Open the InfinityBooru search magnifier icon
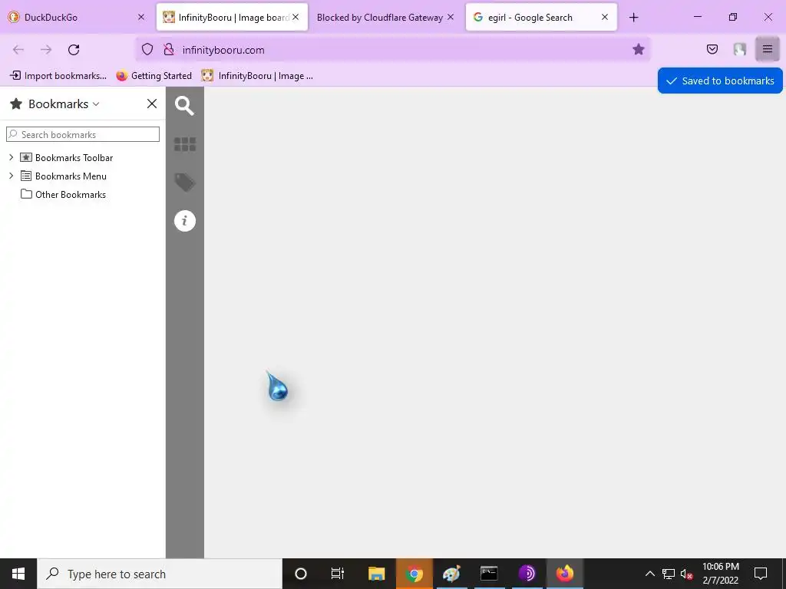Screen dimensions: 786x589 tap(184, 106)
